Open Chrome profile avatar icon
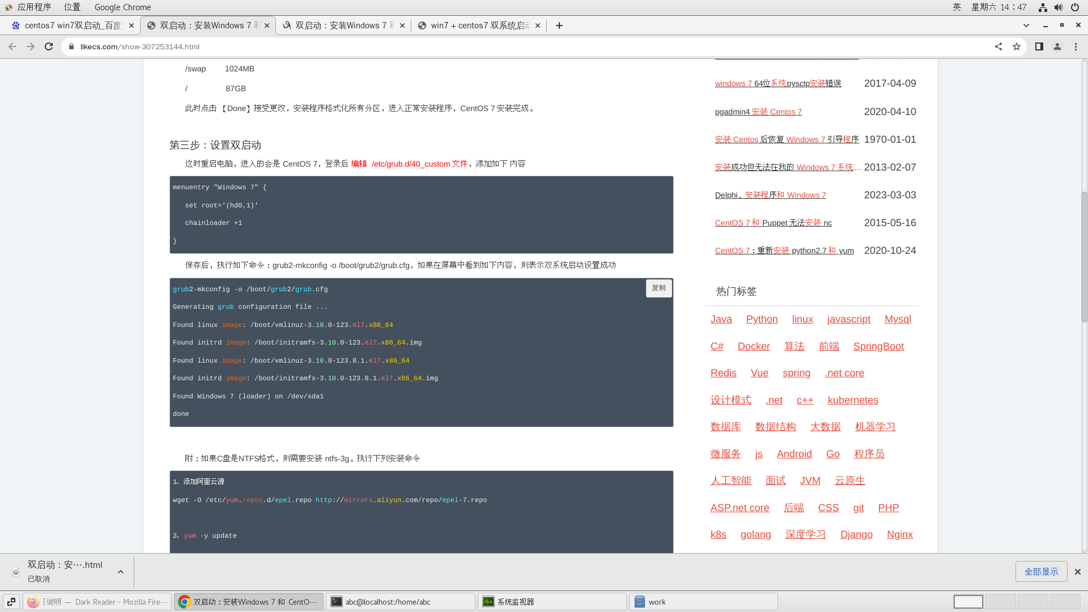Image resolution: width=1088 pixels, height=612 pixels. pyautogui.click(x=1057, y=46)
